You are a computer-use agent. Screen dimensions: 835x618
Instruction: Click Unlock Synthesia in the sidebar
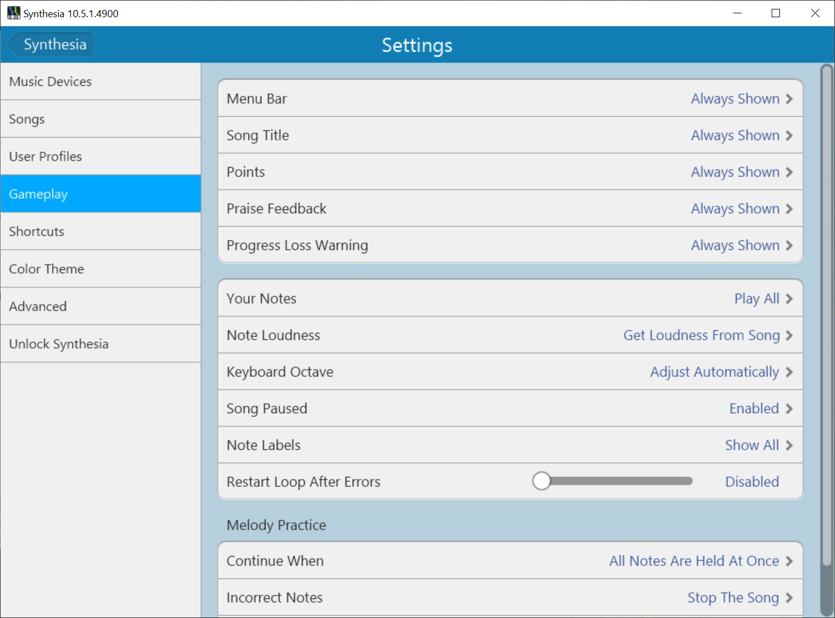(x=101, y=344)
